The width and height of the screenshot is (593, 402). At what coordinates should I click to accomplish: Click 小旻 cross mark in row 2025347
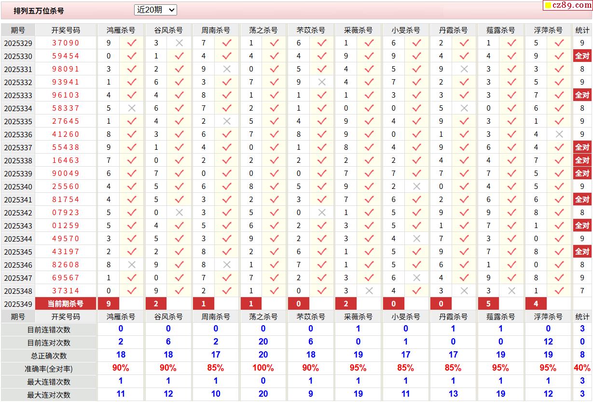417,278
